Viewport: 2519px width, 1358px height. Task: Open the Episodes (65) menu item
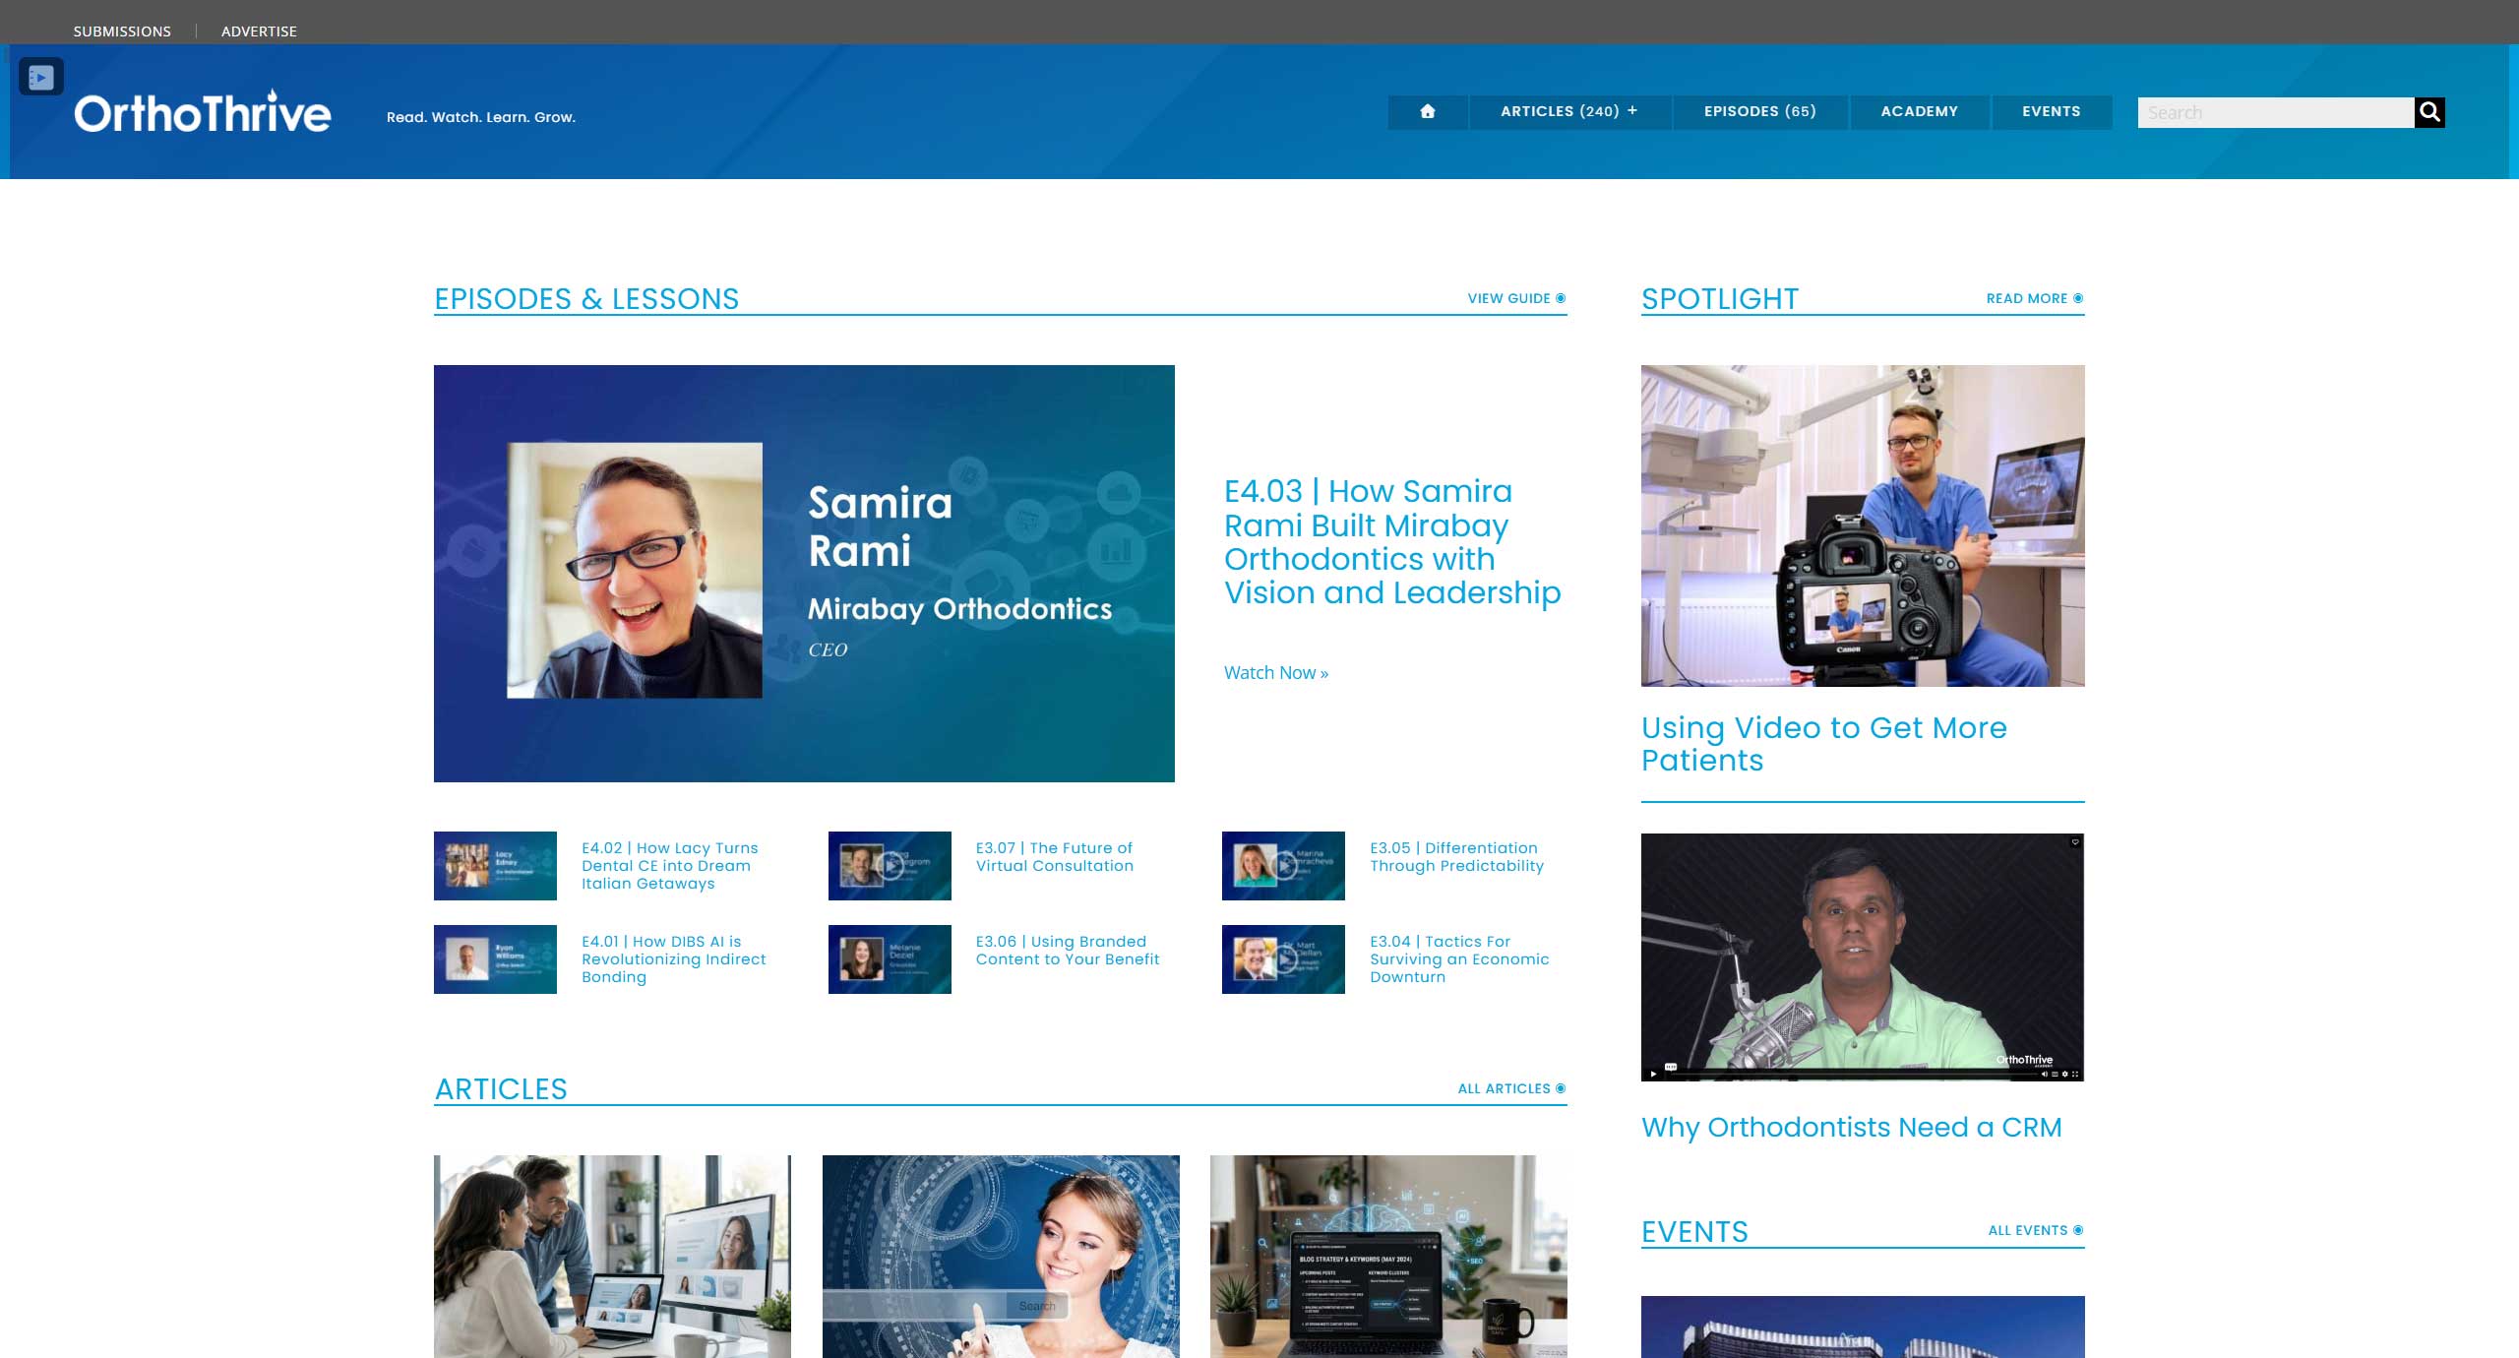coord(1760,111)
